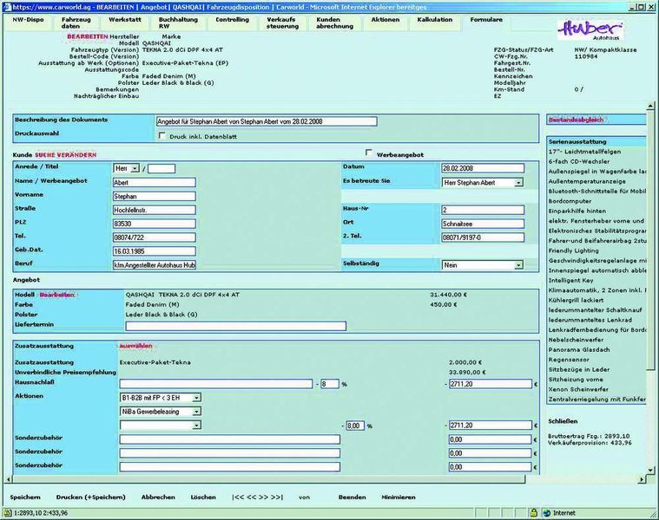The width and height of the screenshot is (659, 520).
Task: Click the Abbrechen button
Action: pos(158,497)
